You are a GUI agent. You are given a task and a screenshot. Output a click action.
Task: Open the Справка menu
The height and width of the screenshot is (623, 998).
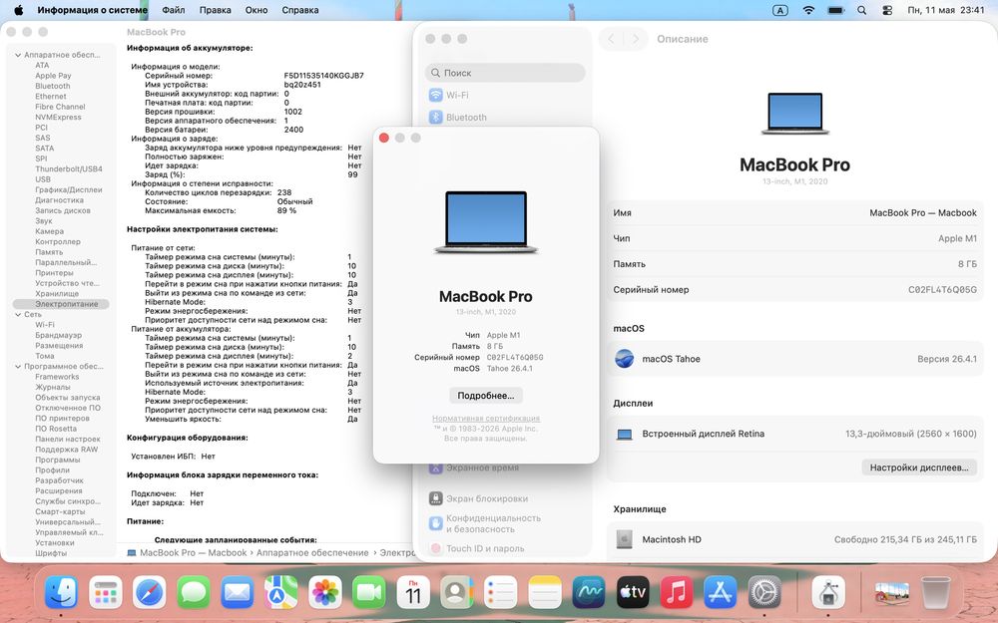click(x=299, y=10)
